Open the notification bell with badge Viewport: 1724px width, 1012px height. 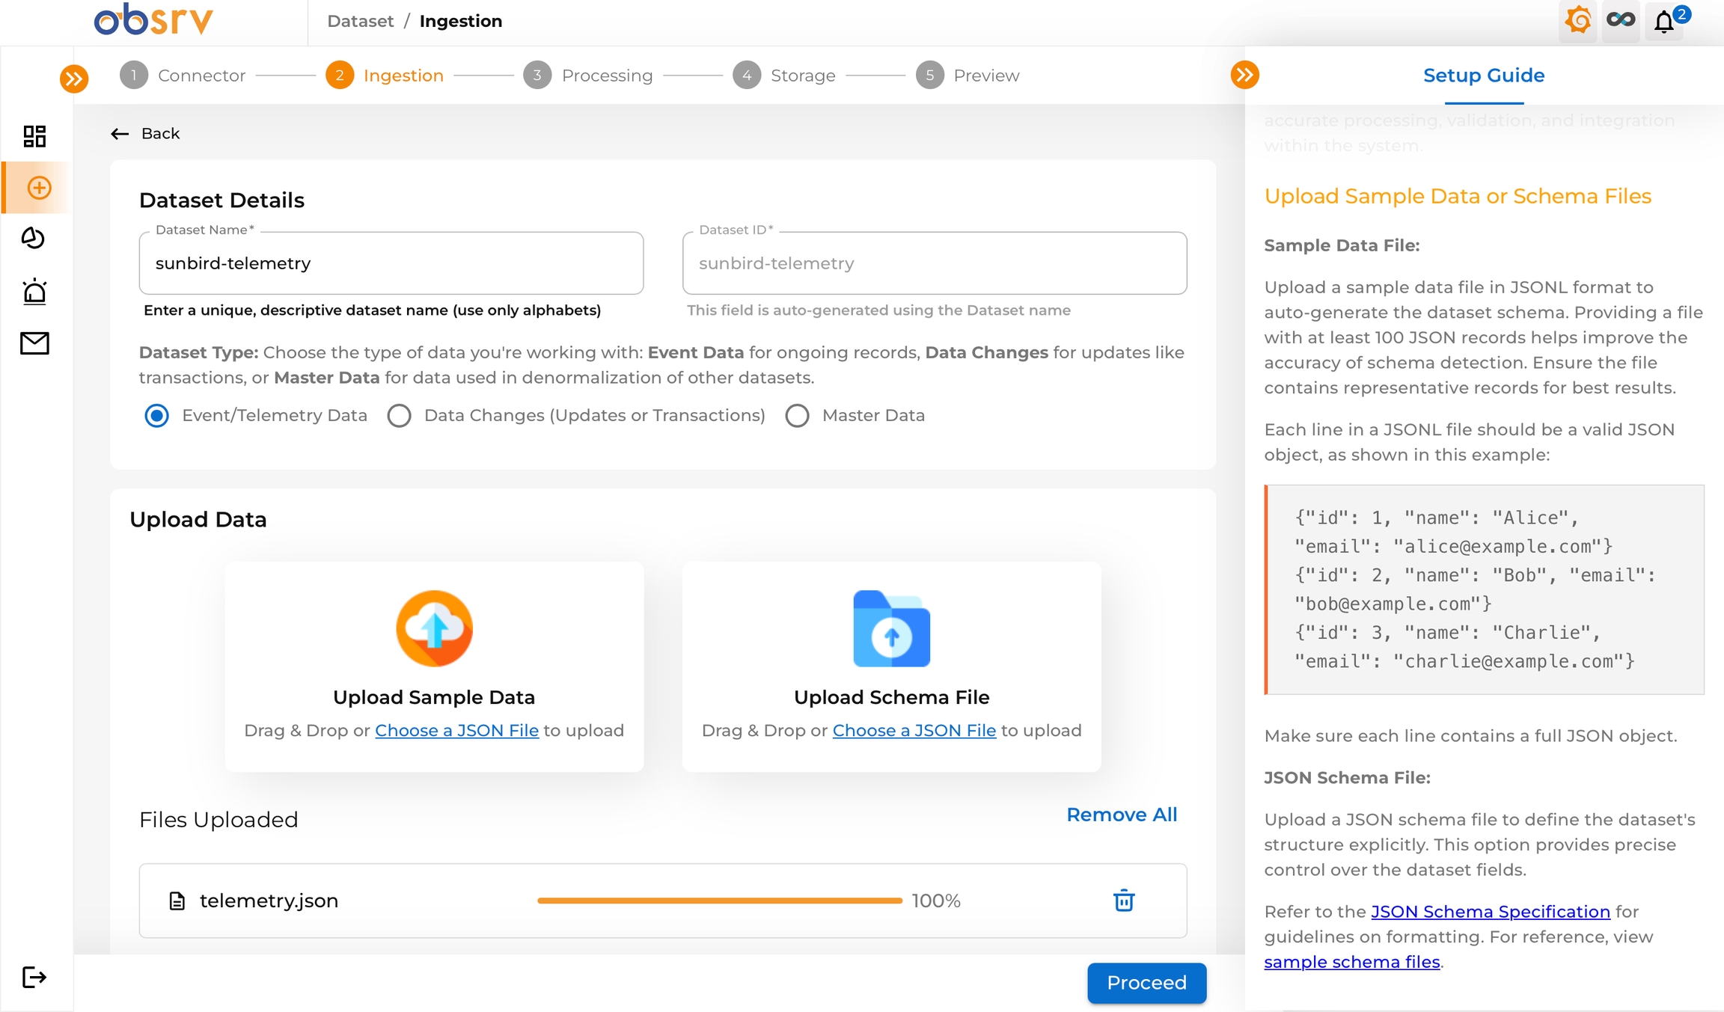click(1665, 21)
